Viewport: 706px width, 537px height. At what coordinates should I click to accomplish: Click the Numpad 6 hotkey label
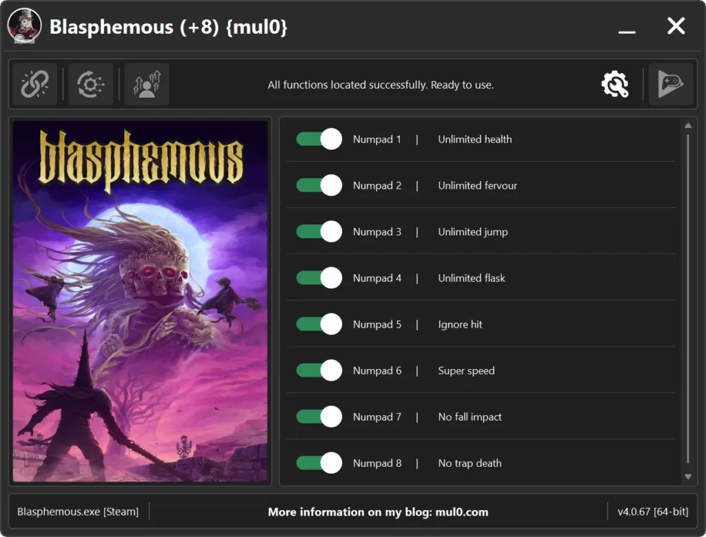point(377,371)
